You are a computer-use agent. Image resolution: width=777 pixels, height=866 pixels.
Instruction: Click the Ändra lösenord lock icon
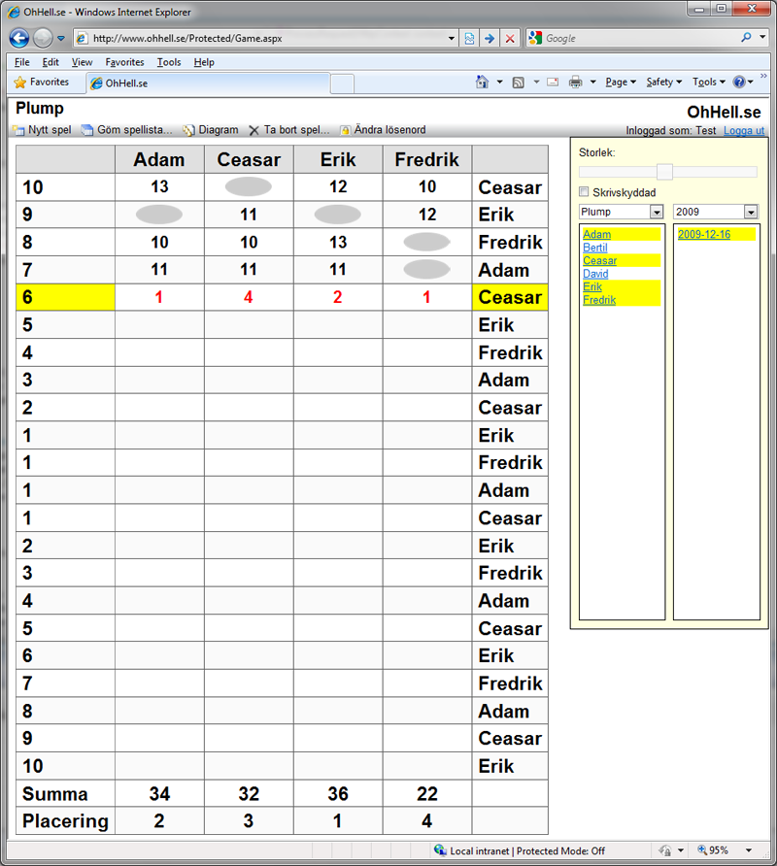point(345,130)
